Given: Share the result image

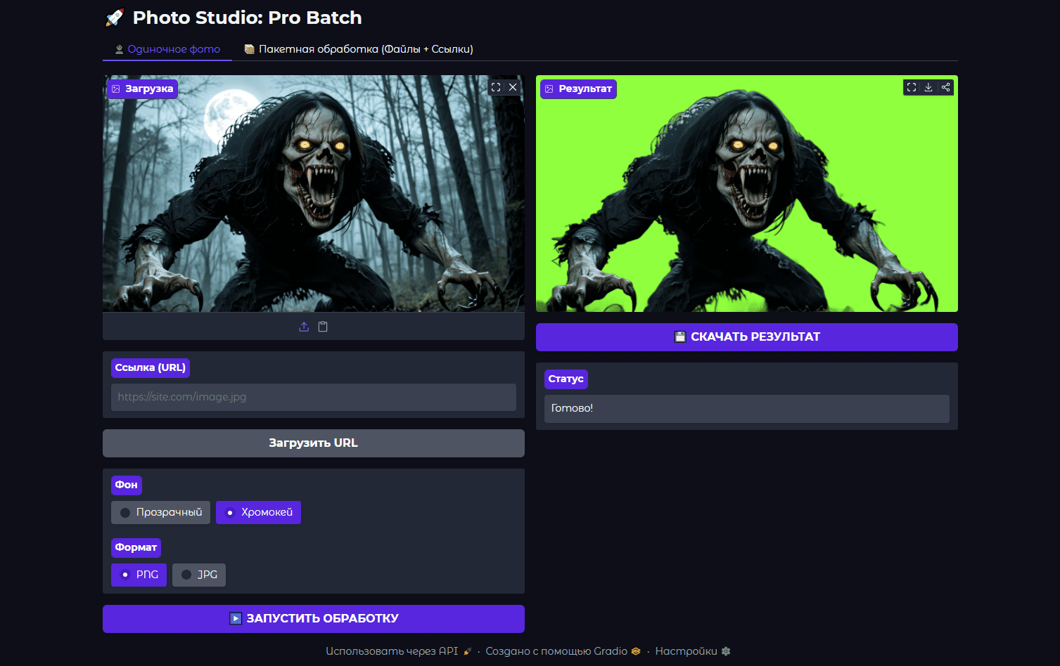Looking at the screenshot, I should [x=945, y=87].
